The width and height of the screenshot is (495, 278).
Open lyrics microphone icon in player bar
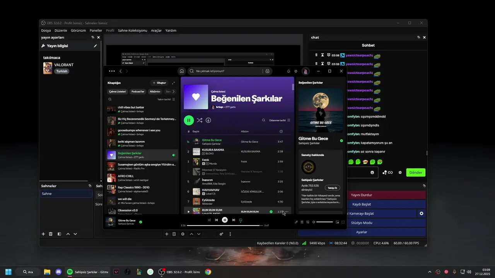pos(296,222)
